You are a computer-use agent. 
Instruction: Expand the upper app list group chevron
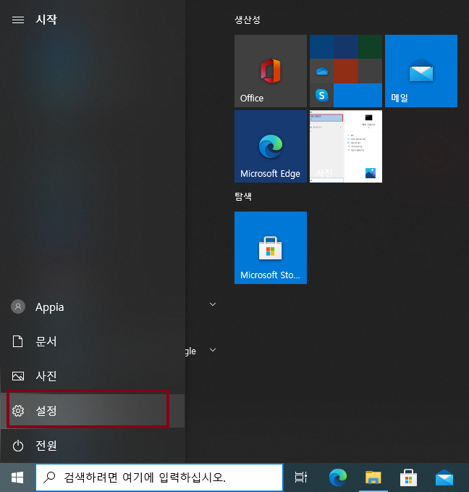(213, 304)
